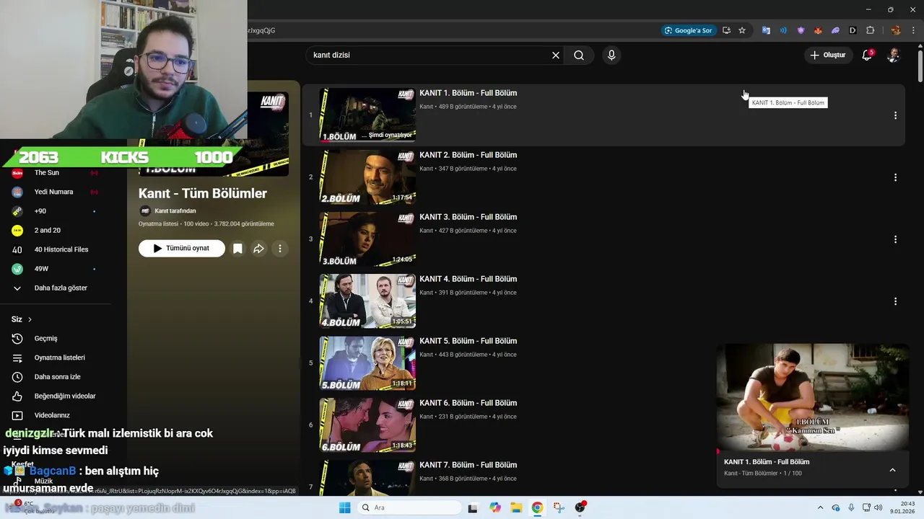
Task: Open the Siz section header
Action: coord(22,319)
